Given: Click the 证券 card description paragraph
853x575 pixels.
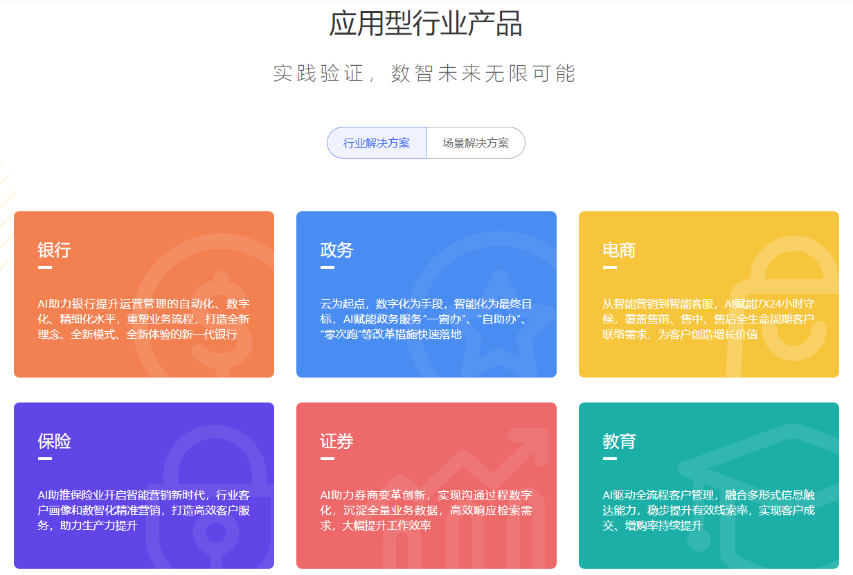Looking at the screenshot, I should (x=424, y=512).
